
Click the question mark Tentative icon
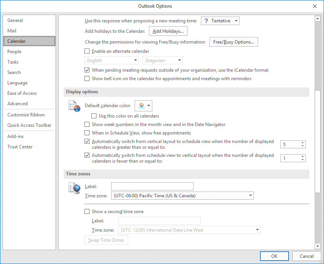pos(206,21)
